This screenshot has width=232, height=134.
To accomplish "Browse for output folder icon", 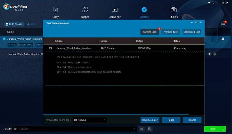I will coord(142,129).
